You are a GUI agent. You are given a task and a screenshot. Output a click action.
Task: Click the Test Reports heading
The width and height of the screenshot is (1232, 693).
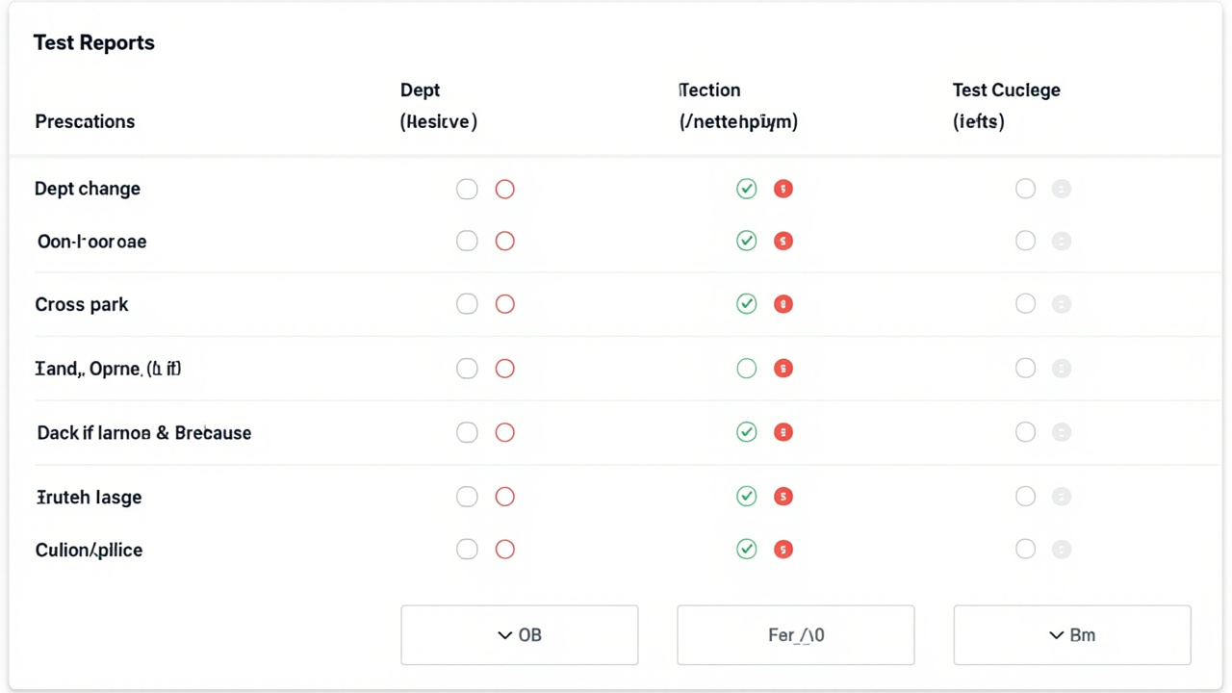pos(94,42)
